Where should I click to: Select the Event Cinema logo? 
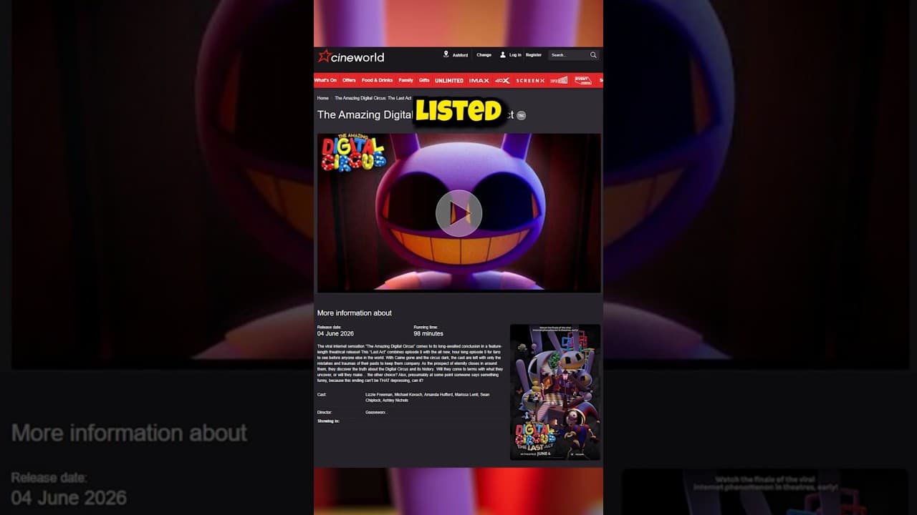583,80
